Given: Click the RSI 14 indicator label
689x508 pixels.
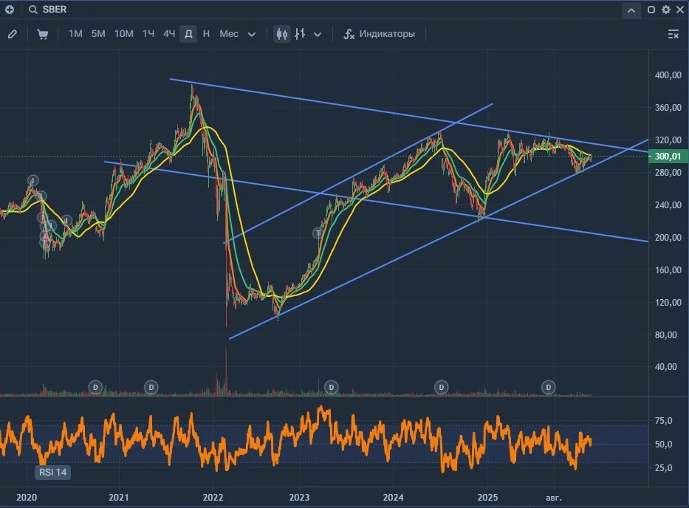Looking at the screenshot, I should (x=52, y=473).
